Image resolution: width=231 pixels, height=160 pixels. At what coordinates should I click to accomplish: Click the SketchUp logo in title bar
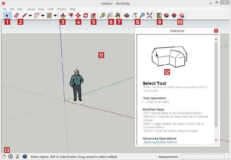tap(3, 3)
